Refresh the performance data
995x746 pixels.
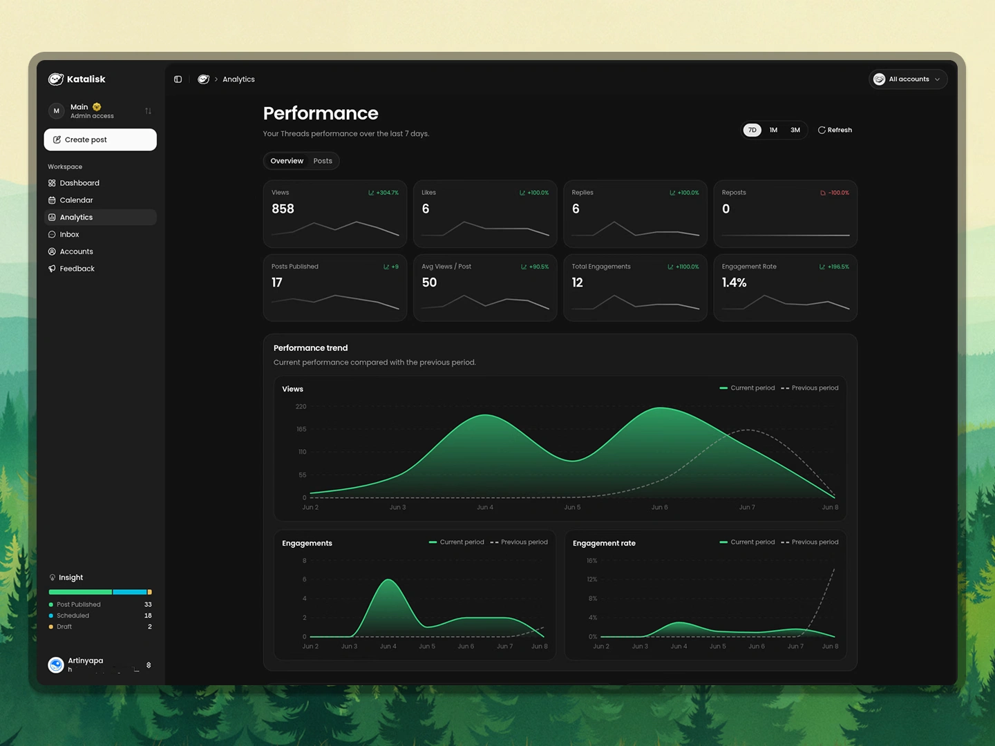pyautogui.click(x=835, y=130)
